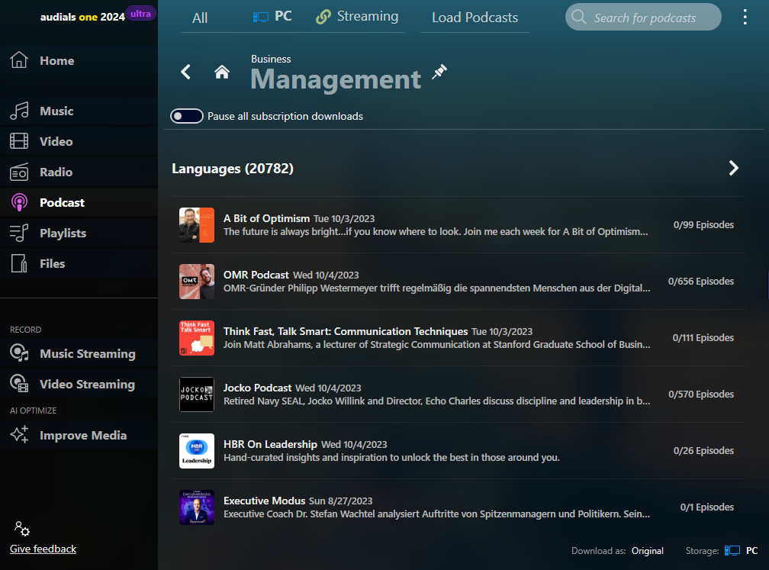Click 0/99 Episodes count
The height and width of the screenshot is (570, 769).
click(x=703, y=224)
